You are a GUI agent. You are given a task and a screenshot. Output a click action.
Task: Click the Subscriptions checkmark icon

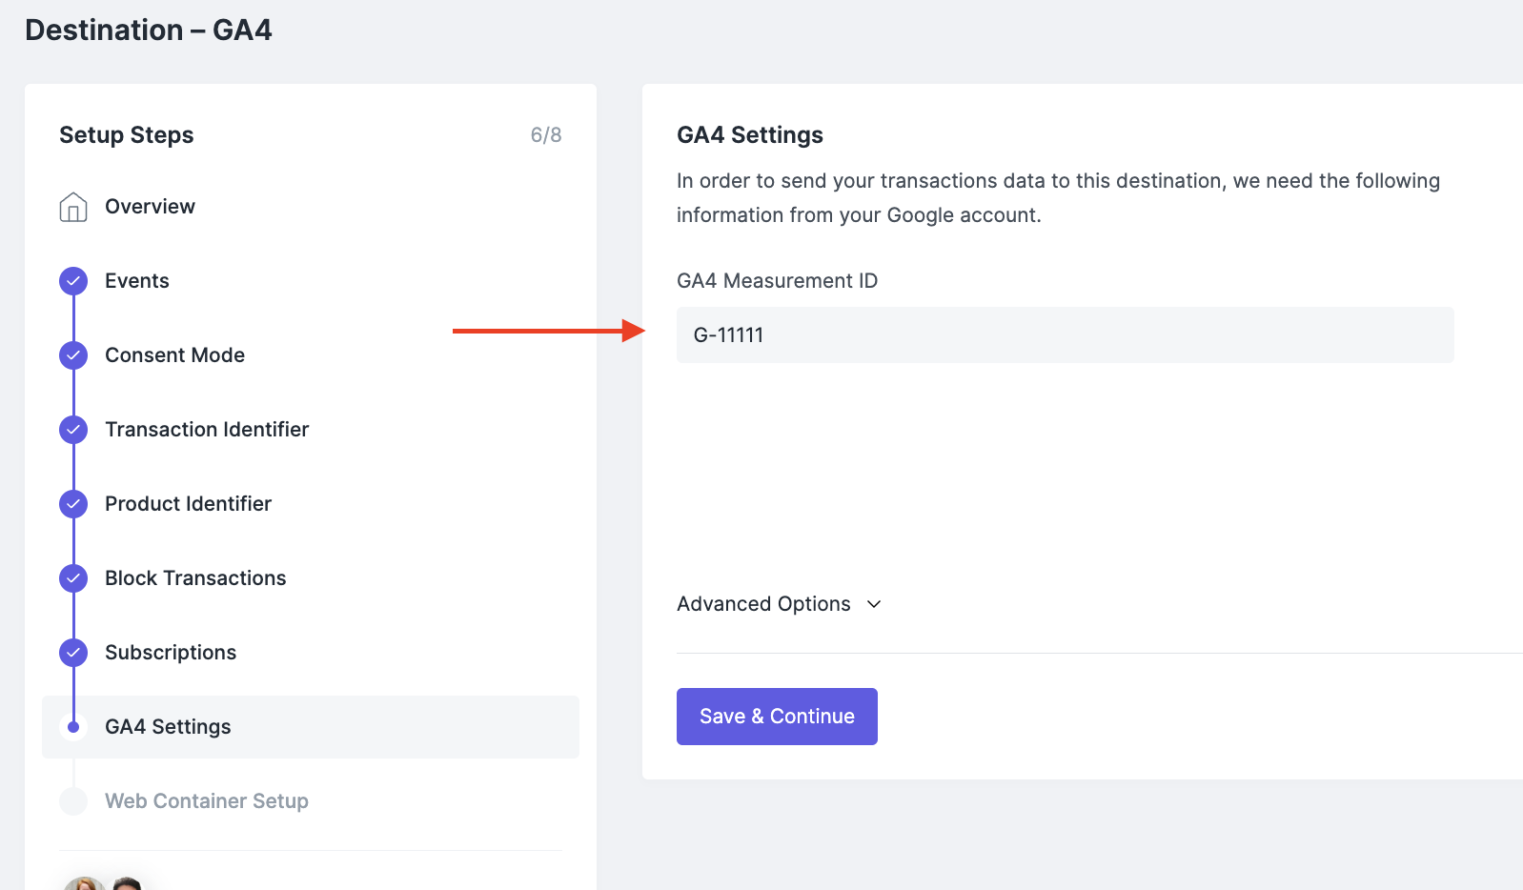73,653
